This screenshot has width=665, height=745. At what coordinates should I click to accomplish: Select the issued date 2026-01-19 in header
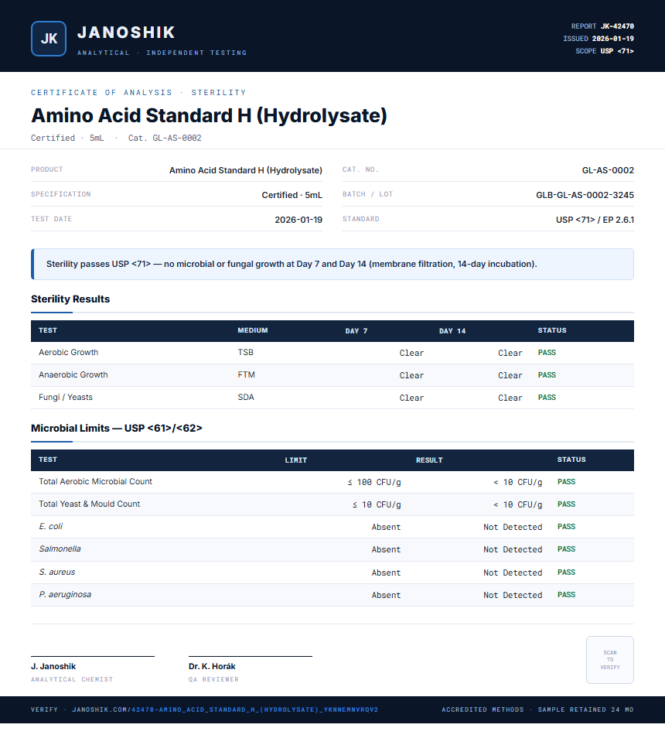pos(612,39)
